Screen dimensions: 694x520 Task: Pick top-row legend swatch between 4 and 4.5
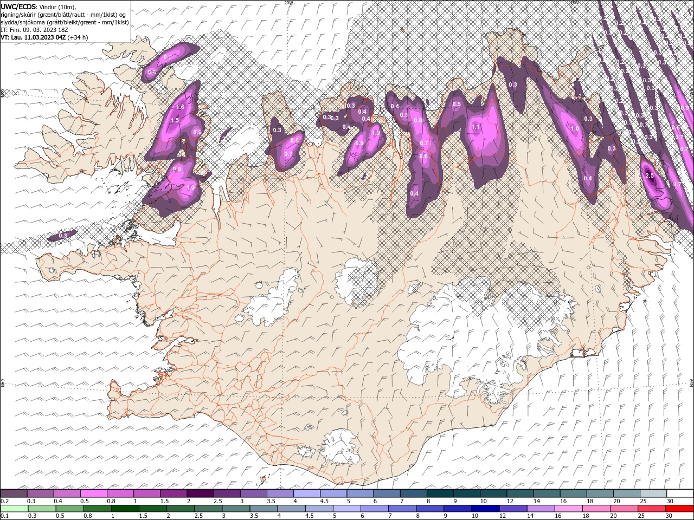pyautogui.click(x=307, y=493)
